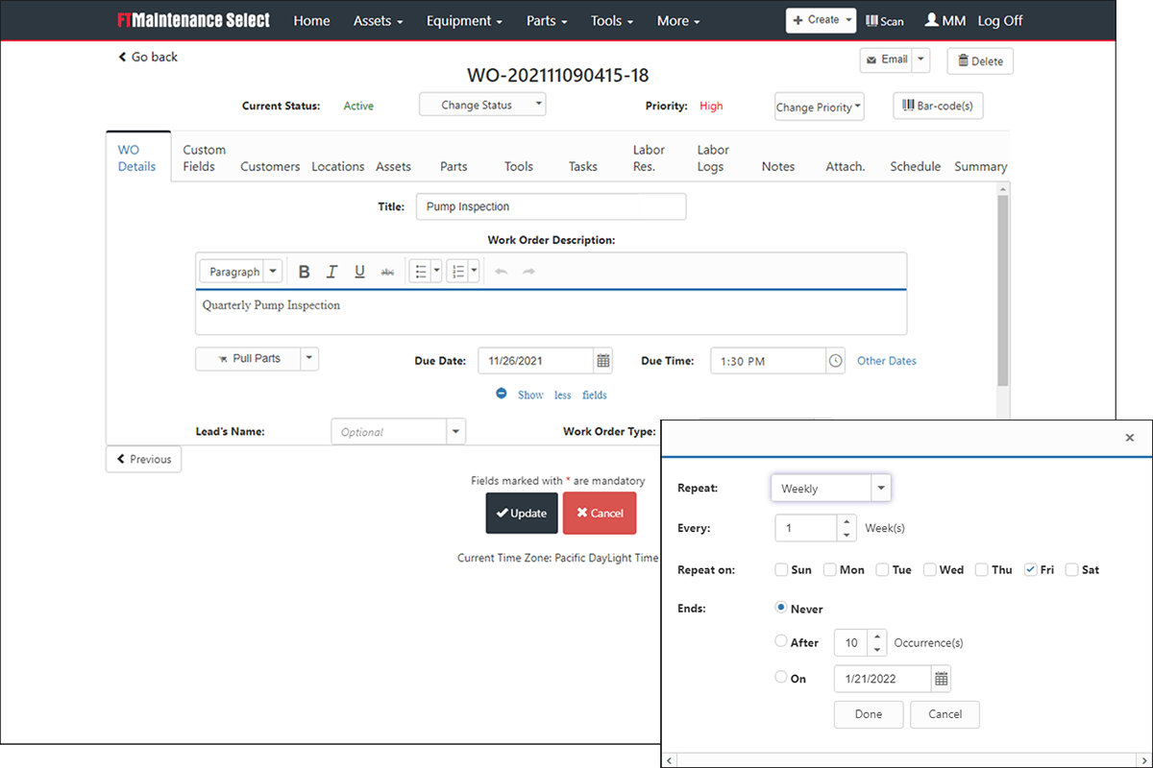Increase the Every weeks stepper

coord(846,522)
